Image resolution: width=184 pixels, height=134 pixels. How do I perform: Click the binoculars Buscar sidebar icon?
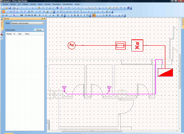pos(2,20)
